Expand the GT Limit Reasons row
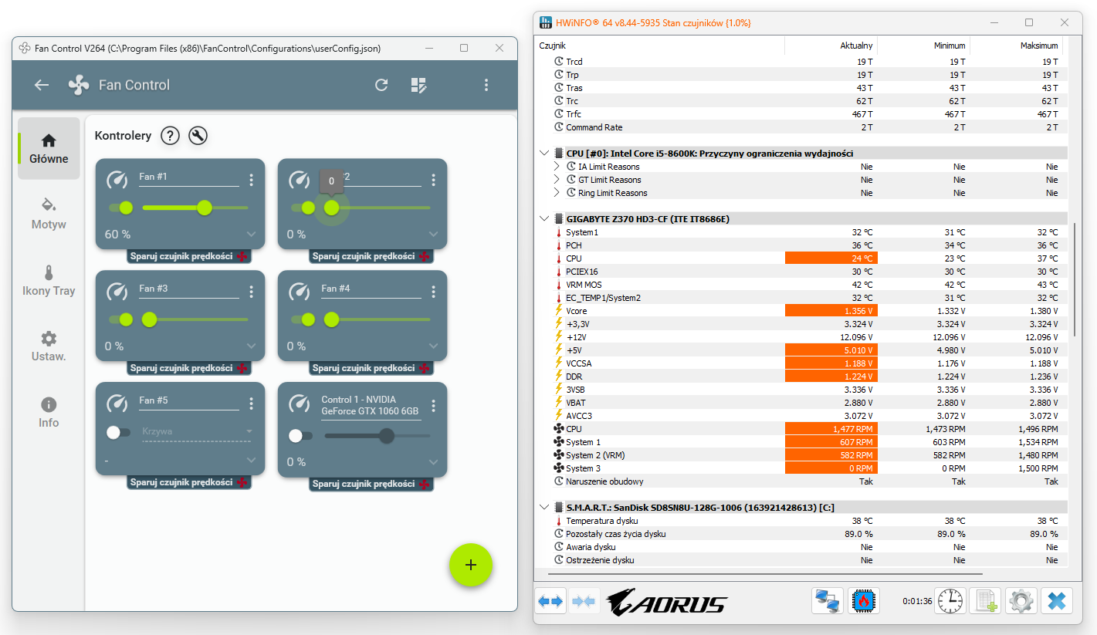This screenshot has width=1097, height=635. (557, 180)
